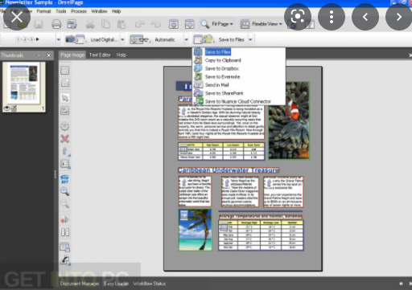412x290 pixels.
Task: Choose Save to Files from the menu
Action: coord(239,52)
